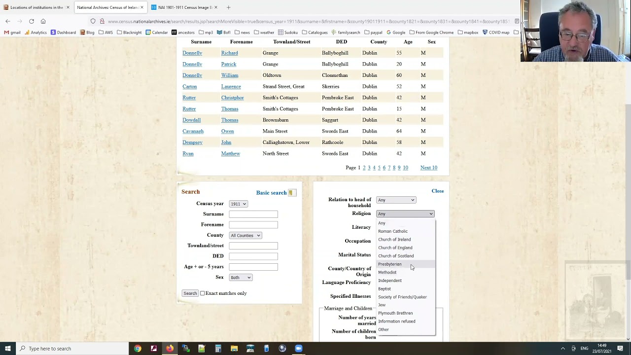Show hidden system tray icons
This screenshot has width=631, height=355.
pos(562,349)
